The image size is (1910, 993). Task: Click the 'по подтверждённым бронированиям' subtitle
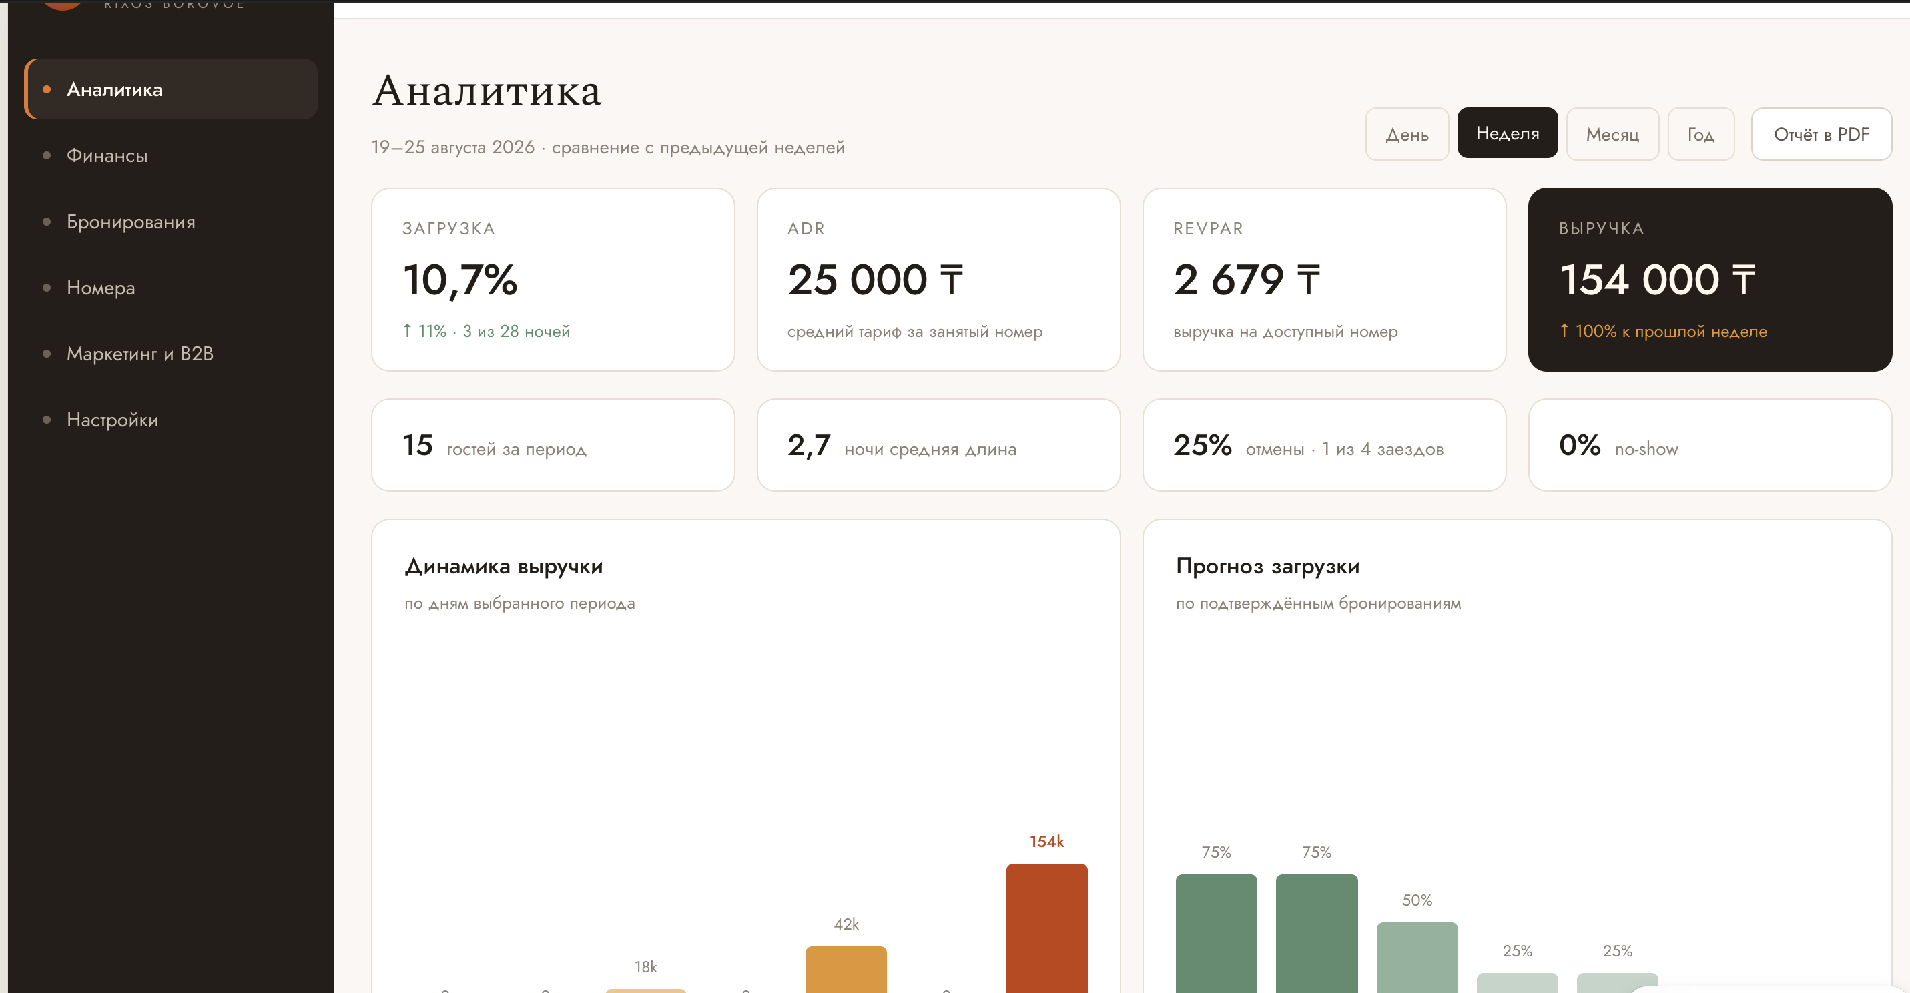point(1318,603)
